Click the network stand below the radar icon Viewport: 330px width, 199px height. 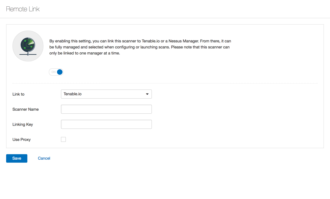(x=28, y=54)
